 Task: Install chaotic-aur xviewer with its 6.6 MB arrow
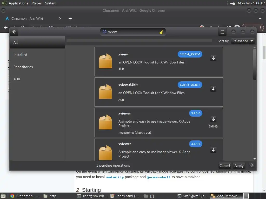213,119
